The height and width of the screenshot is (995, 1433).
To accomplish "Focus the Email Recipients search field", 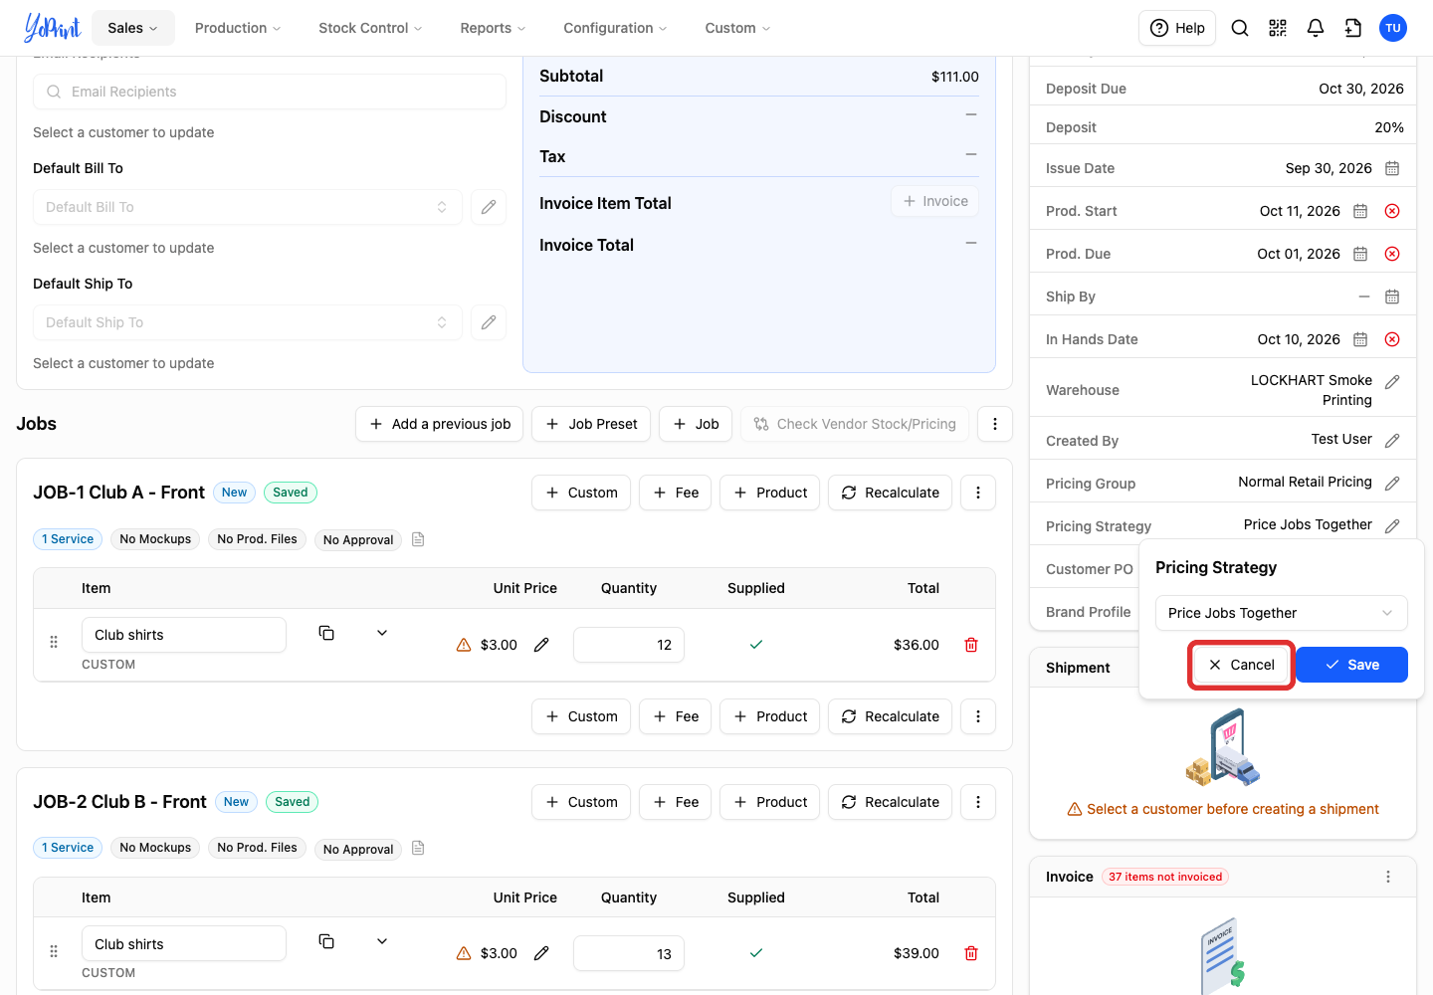I will point(270,92).
